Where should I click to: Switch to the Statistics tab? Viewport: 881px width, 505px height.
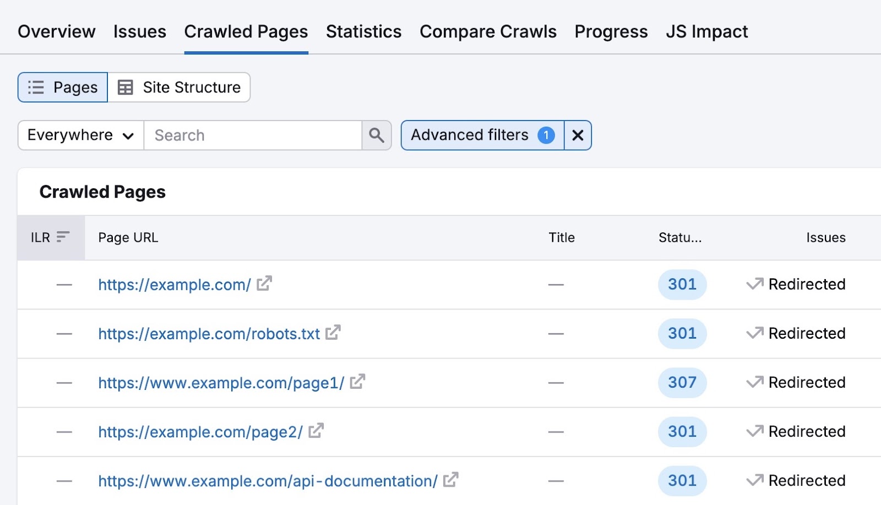(363, 31)
